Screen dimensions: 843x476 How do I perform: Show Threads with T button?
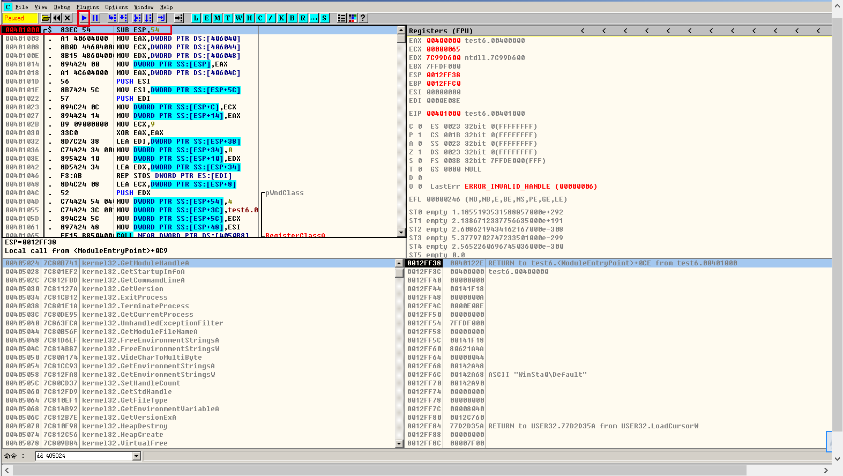(x=228, y=18)
